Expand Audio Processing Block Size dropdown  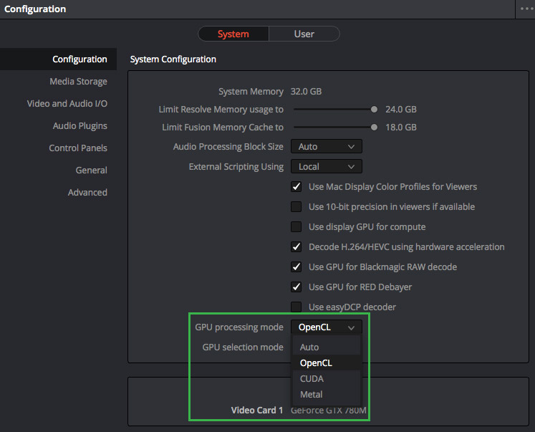coord(326,147)
